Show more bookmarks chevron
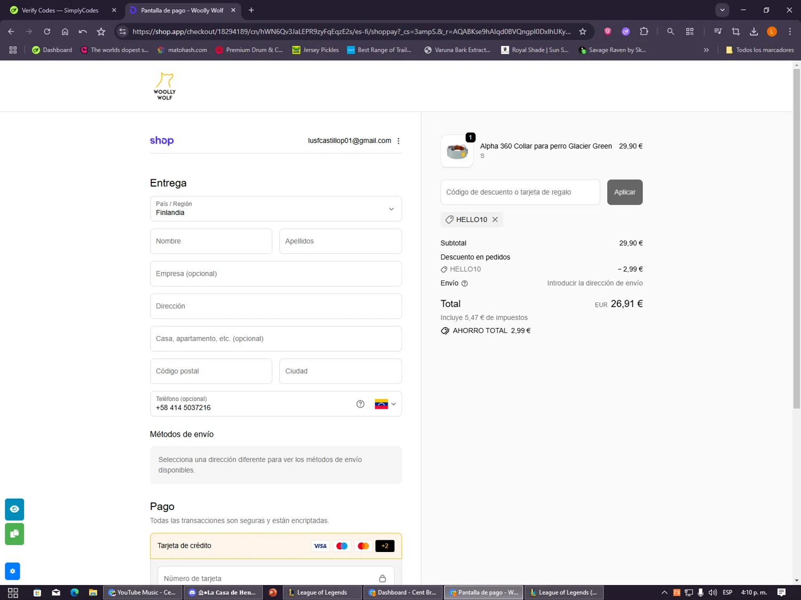The width and height of the screenshot is (801, 600). coord(706,50)
